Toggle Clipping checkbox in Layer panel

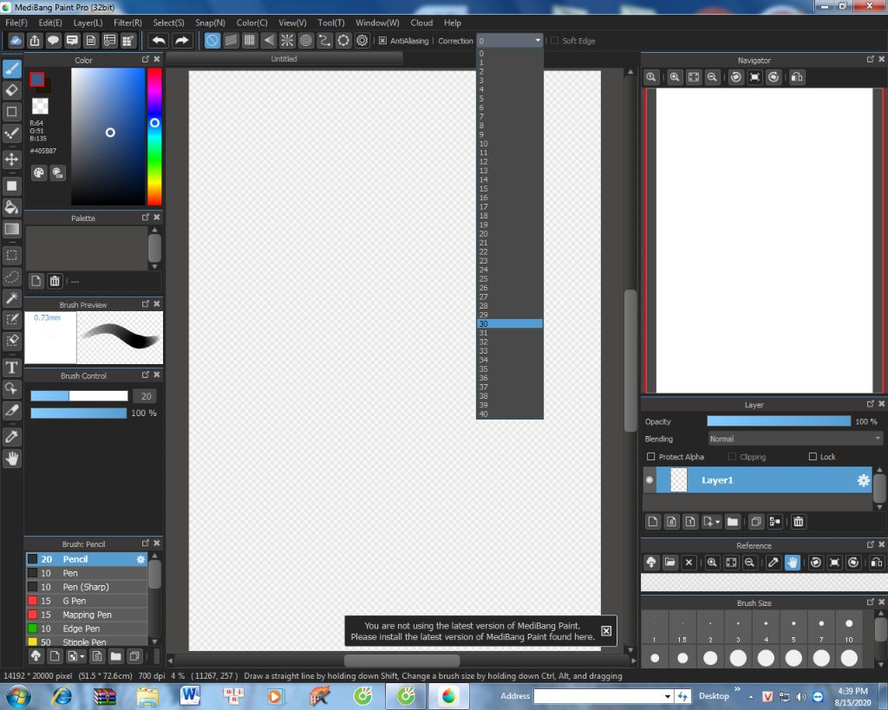tap(732, 456)
